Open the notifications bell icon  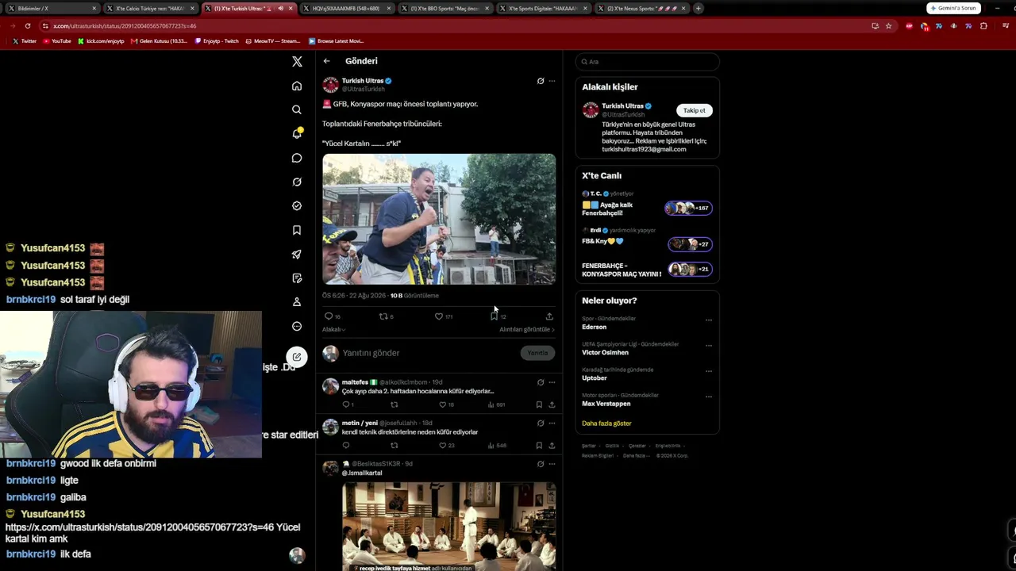tap(297, 133)
